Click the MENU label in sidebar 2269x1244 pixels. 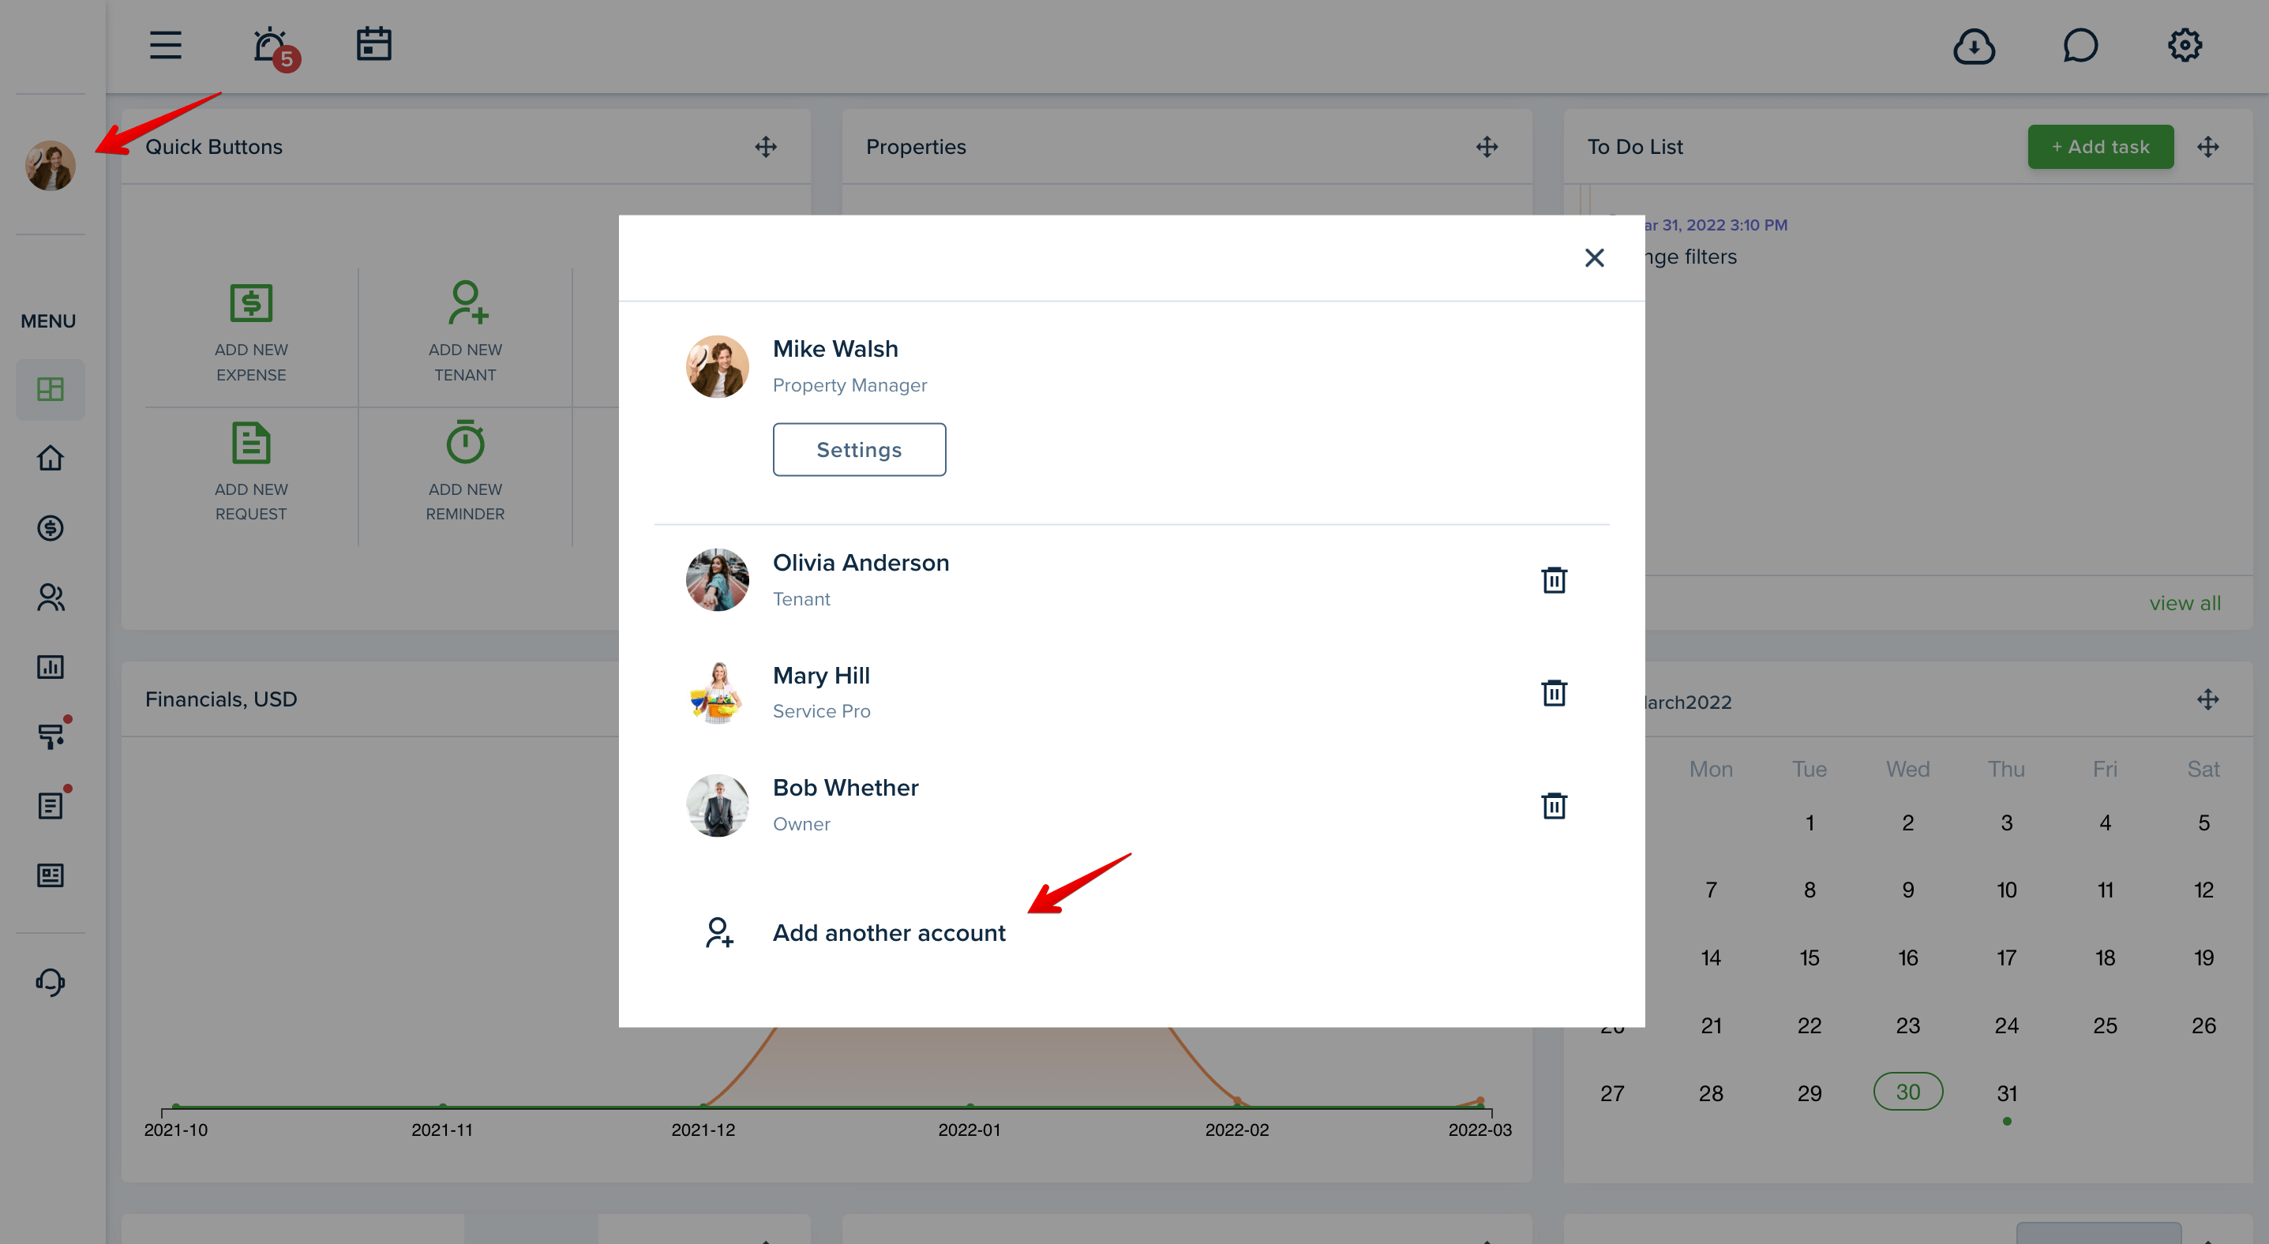pos(47,320)
